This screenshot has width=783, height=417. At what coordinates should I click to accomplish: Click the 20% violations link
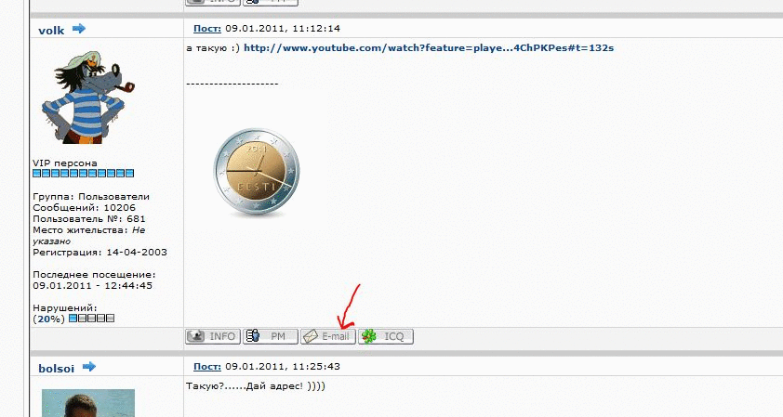click(49, 319)
